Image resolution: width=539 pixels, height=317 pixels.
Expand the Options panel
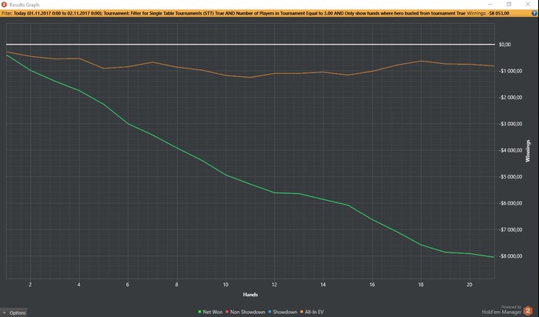point(14,312)
